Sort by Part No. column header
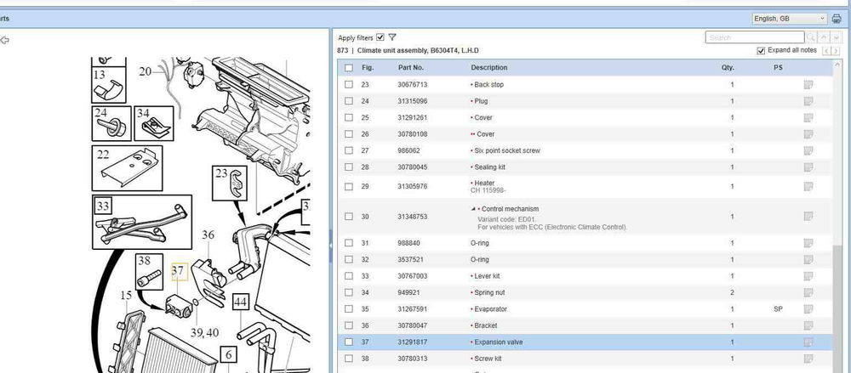The height and width of the screenshot is (373, 851). click(411, 68)
